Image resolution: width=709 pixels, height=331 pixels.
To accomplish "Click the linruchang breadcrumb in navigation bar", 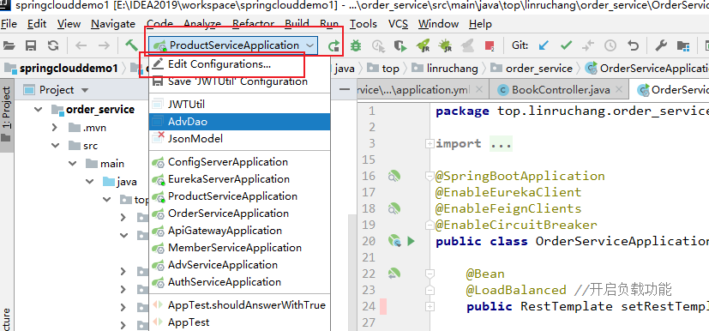I will pos(452,69).
